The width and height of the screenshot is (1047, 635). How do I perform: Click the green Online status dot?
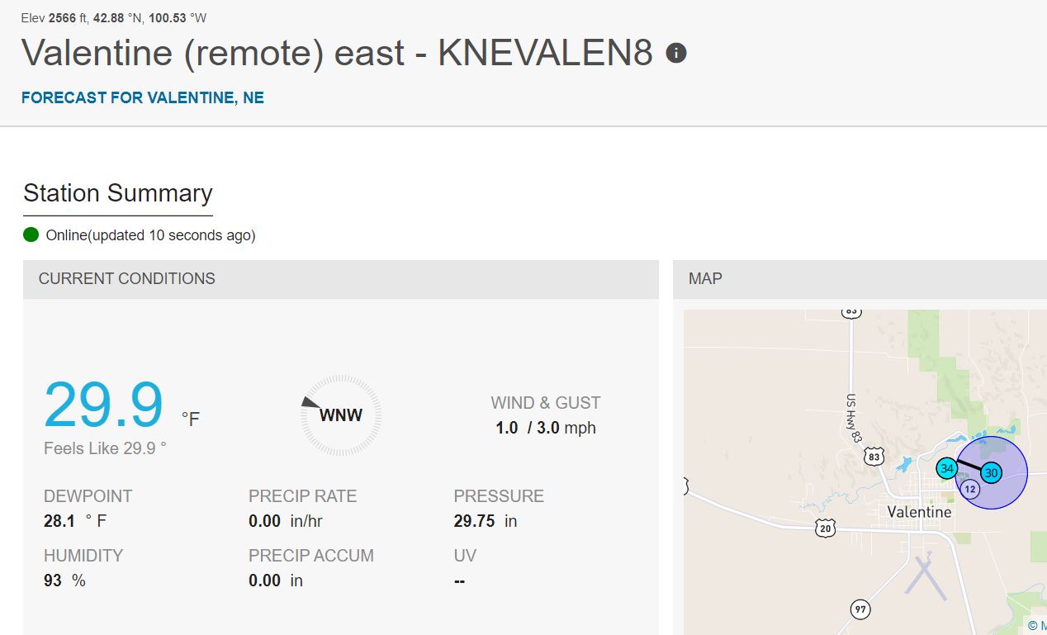point(31,235)
